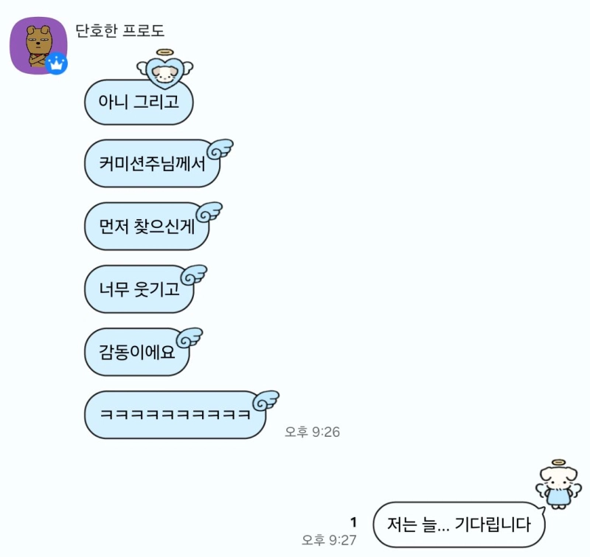
Task: Select my reply 저는 늘... 기다립니다
Action: [459, 525]
